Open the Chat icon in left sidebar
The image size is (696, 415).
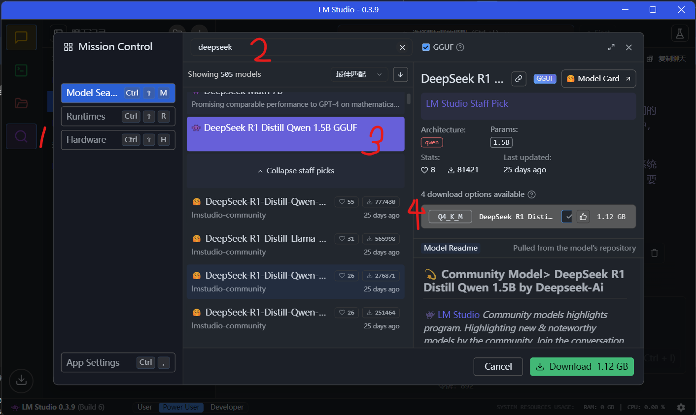coord(21,37)
